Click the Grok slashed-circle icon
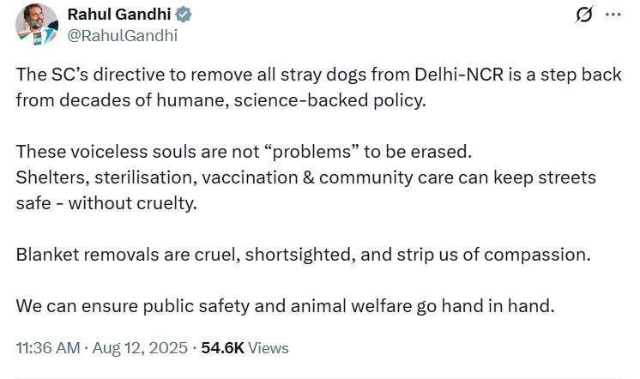The image size is (640, 379). tap(586, 16)
